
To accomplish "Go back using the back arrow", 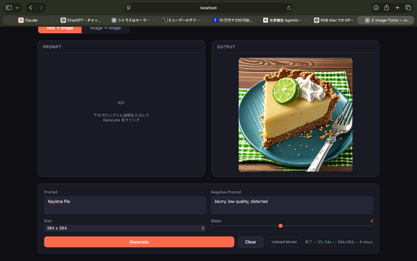I will [31, 7].
